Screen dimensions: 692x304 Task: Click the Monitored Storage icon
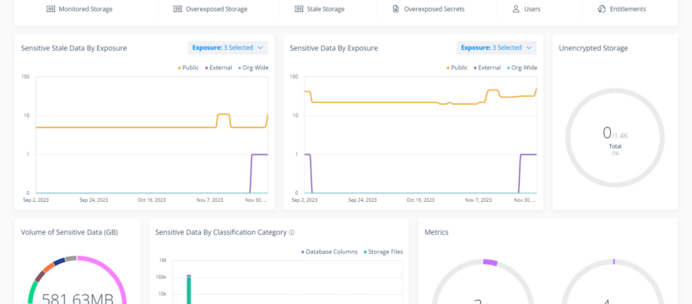(x=51, y=8)
